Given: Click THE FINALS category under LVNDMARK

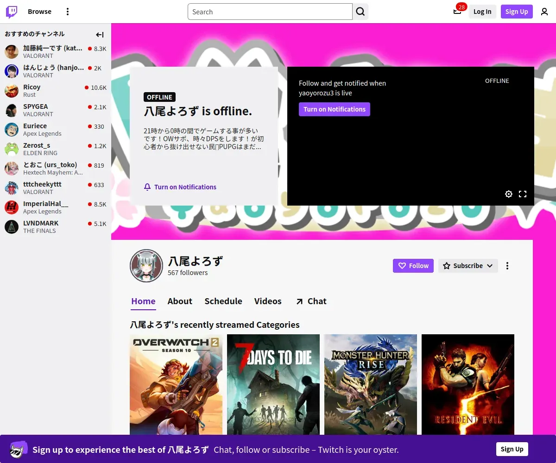Looking at the screenshot, I should tap(39, 231).
